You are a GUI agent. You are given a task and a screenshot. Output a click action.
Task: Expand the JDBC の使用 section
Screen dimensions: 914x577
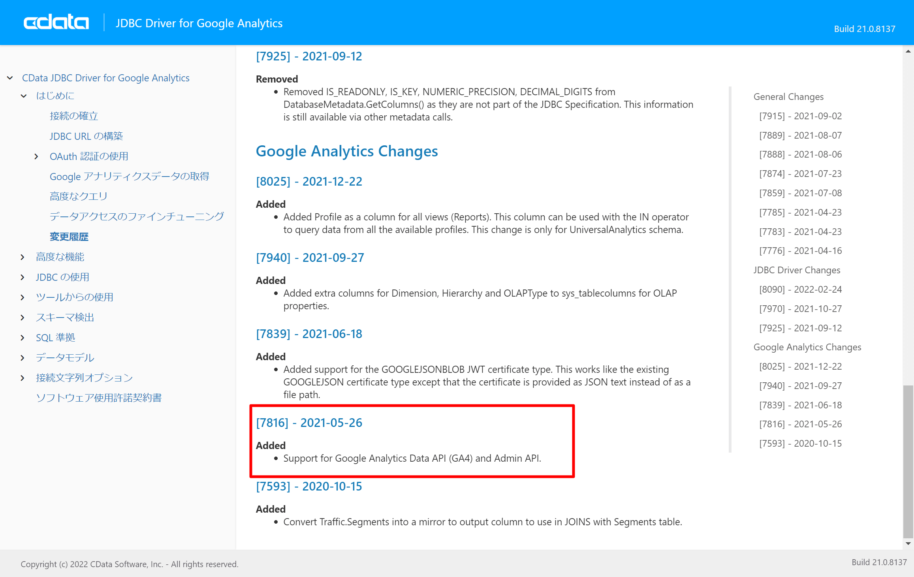(x=23, y=277)
